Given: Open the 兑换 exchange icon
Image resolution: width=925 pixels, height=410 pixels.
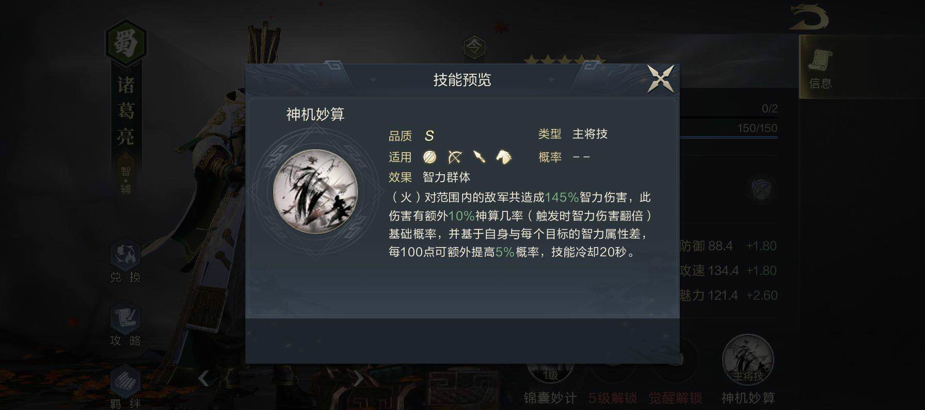Looking at the screenshot, I should coord(125,261).
